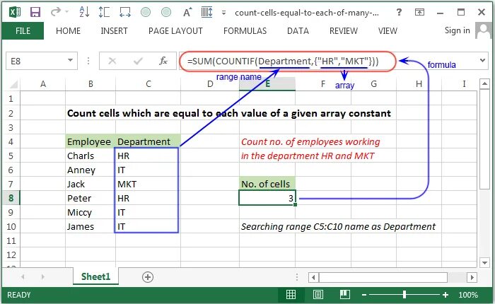
Task: Switch to the HOME ribbon tab
Action: [x=68, y=31]
